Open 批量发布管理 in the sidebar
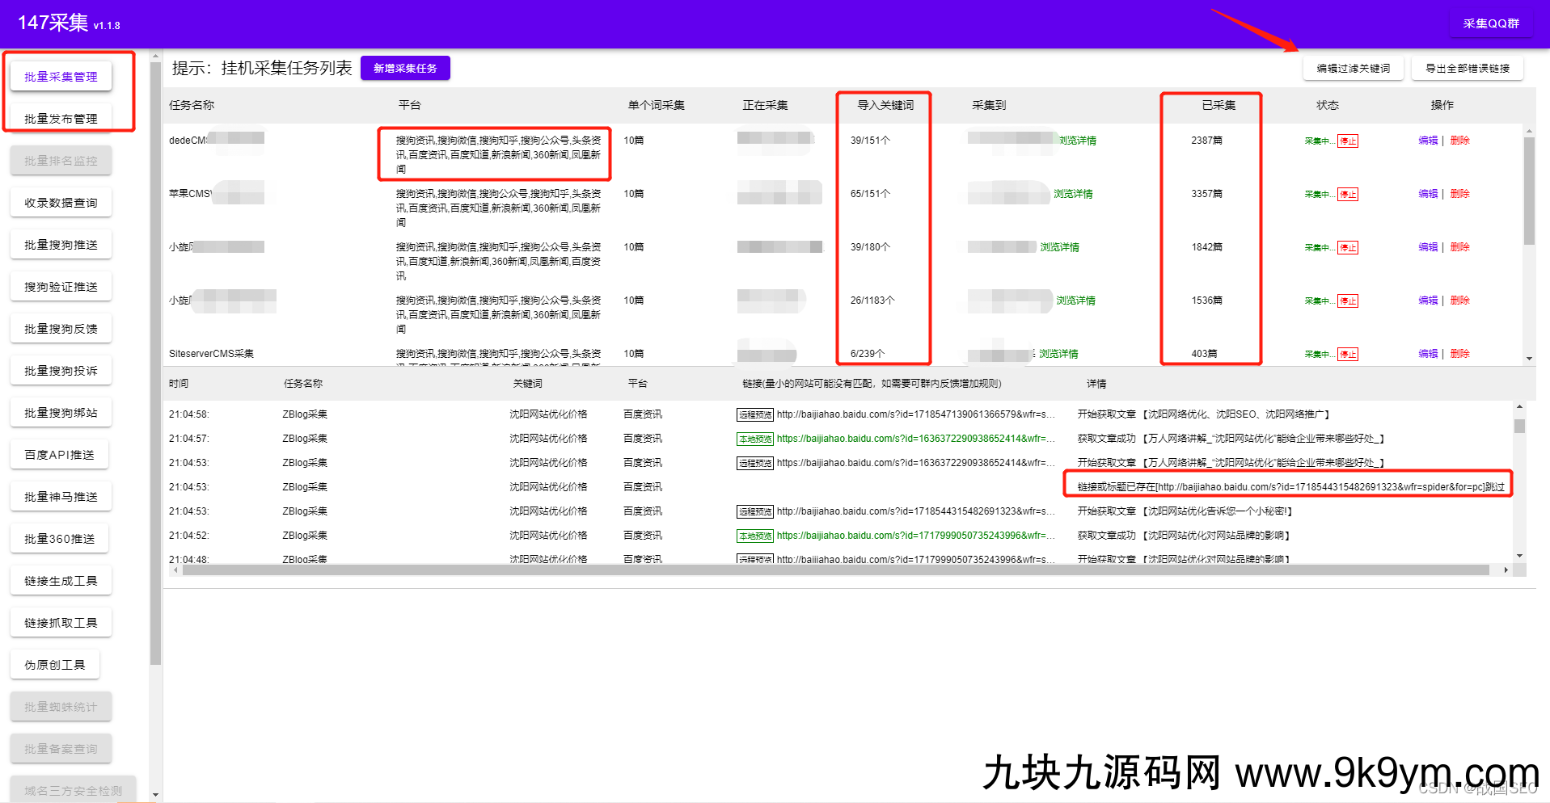The width and height of the screenshot is (1550, 803). click(x=61, y=119)
